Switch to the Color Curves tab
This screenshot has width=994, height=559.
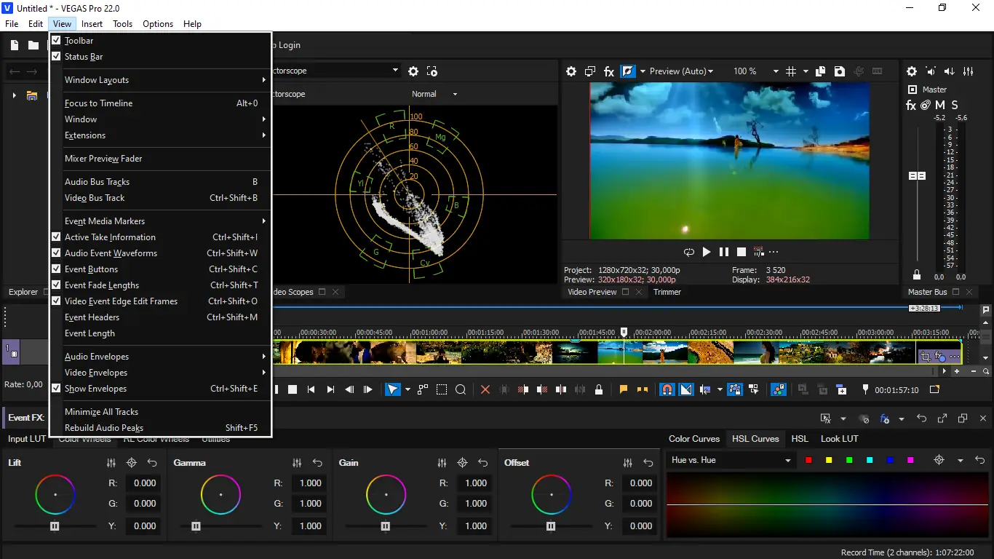(693, 439)
